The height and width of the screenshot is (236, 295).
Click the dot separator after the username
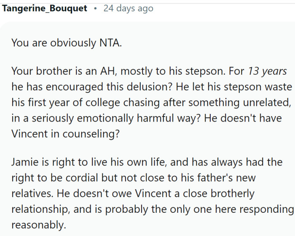(95, 8)
